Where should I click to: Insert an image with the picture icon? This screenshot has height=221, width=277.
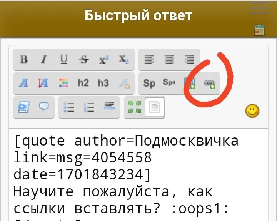click(x=189, y=83)
